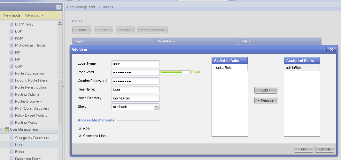Toggle the Web access checkbox

[80, 129]
